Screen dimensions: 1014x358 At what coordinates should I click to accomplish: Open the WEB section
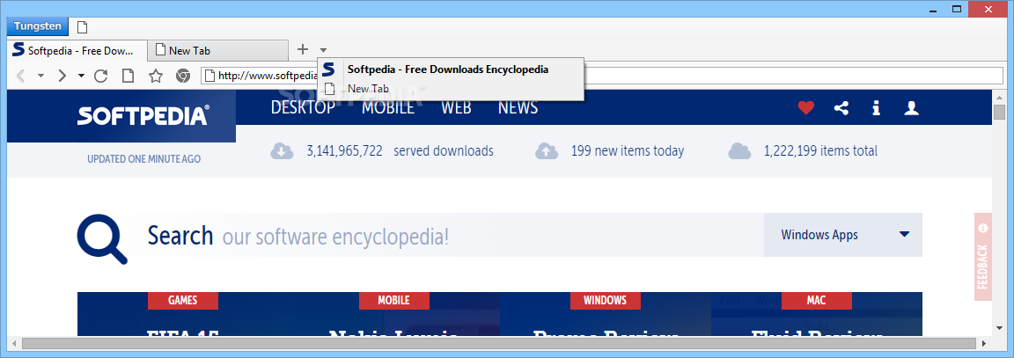tap(456, 106)
